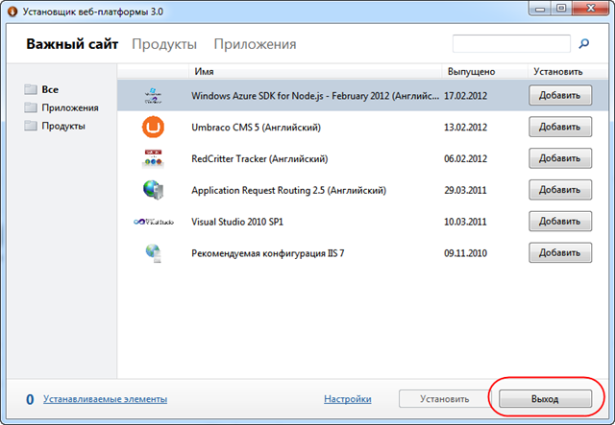Click release date 10.03.2011
Viewport: 615px width, 425px height.
coord(465,222)
